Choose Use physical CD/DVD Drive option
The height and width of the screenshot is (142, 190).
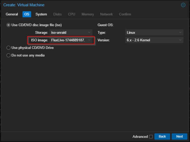tap(9, 48)
